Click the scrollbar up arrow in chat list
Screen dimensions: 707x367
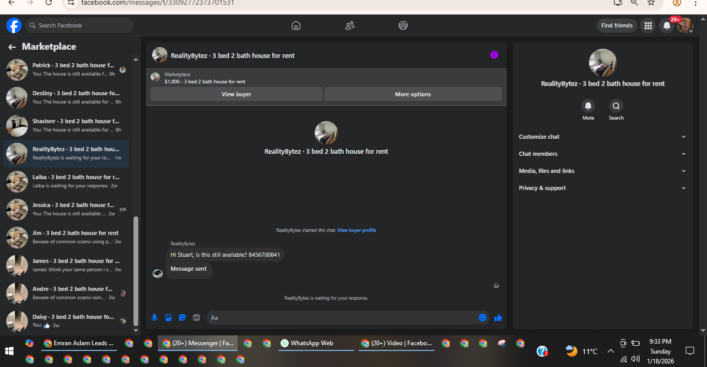(x=136, y=60)
